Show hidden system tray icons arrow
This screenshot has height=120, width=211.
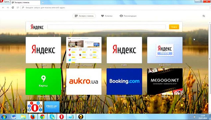[x=191, y=117]
